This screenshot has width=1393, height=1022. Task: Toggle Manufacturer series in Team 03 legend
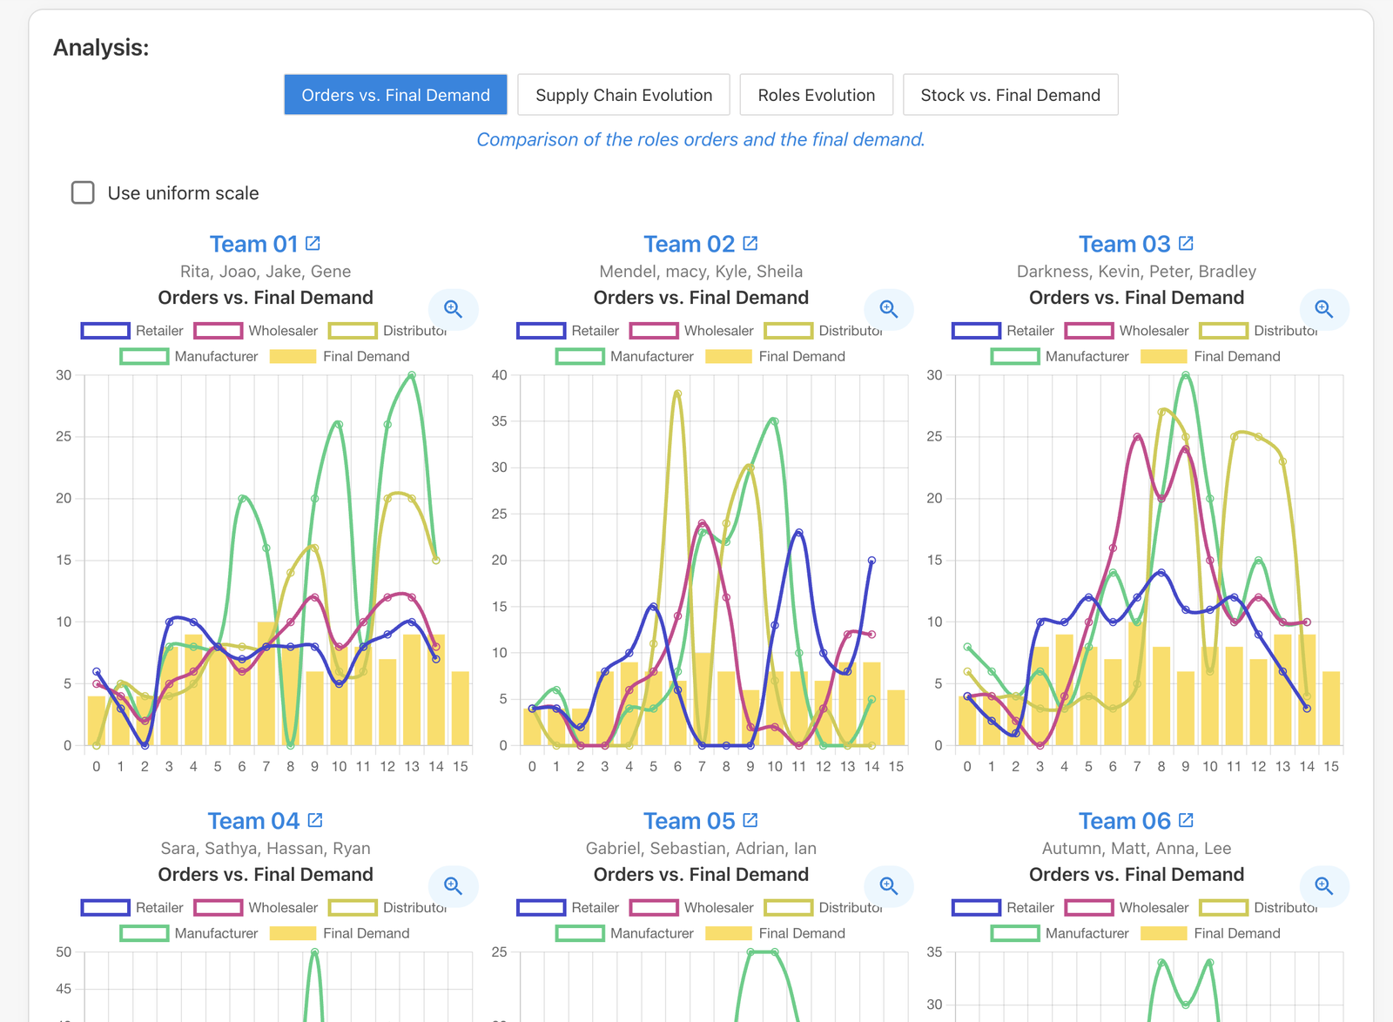pyautogui.click(x=1060, y=356)
